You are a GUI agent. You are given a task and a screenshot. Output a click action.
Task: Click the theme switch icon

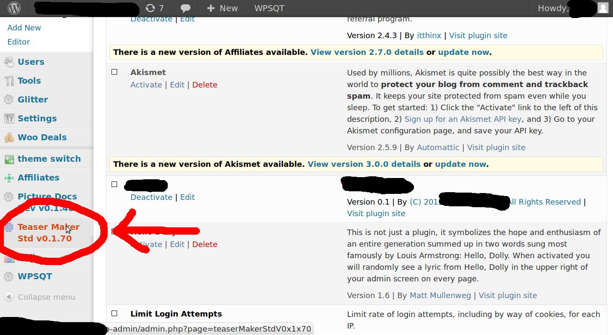point(9,159)
